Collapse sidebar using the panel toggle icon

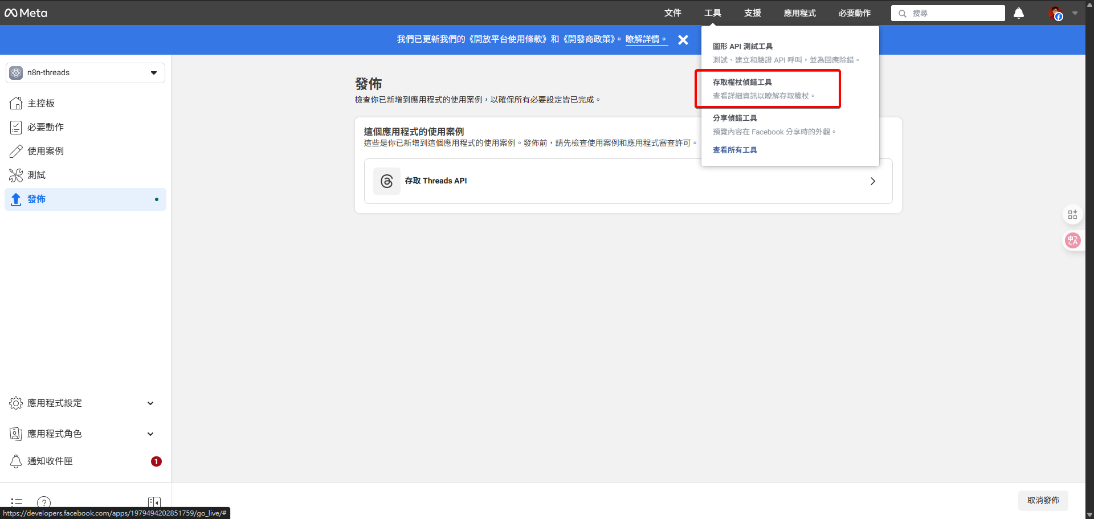pos(154,502)
